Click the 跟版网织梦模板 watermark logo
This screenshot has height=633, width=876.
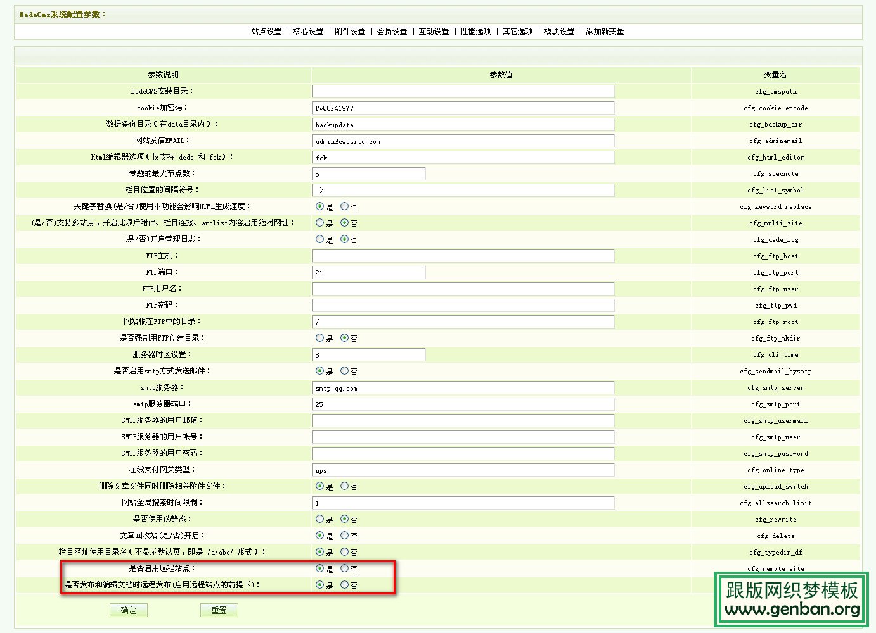pyautogui.click(x=792, y=599)
